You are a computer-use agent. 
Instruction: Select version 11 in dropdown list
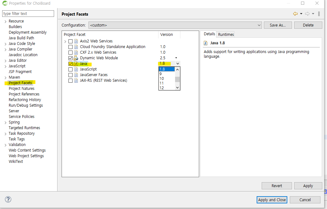(167, 83)
